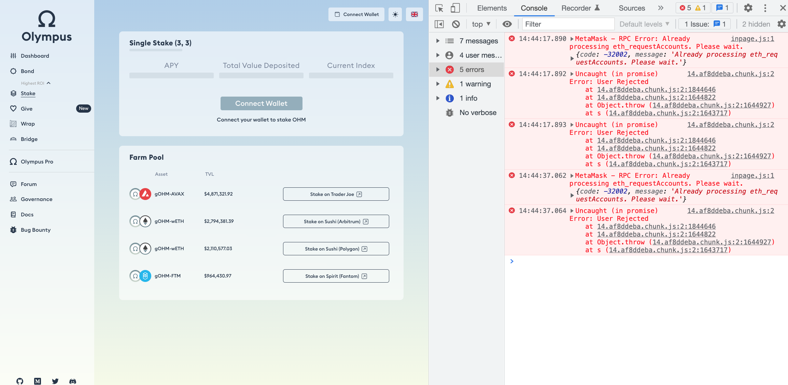This screenshot has width=788, height=385.
Task: Hide the console sidebar panel
Action: coord(439,24)
